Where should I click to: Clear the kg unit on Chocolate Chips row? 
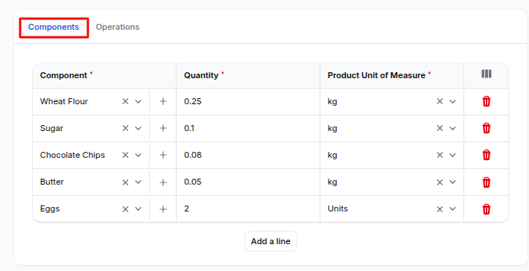coord(440,155)
